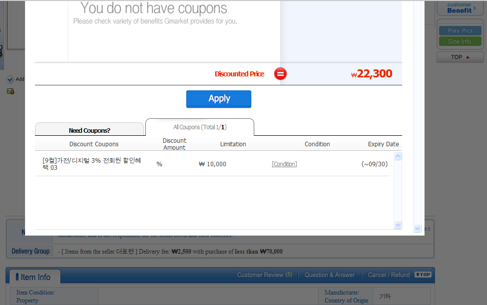The height and width of the screenshot is (305, 487).
Task: Go to the Customer Review (5) section
Action: 265,275
